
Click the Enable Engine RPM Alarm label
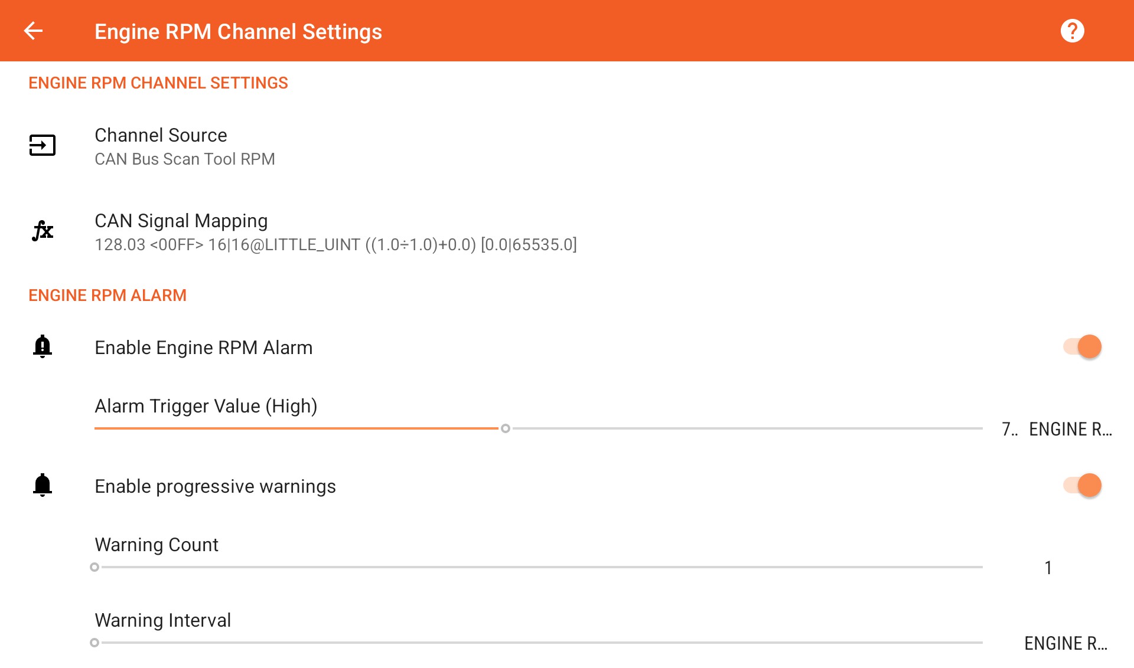coord(204,348)
